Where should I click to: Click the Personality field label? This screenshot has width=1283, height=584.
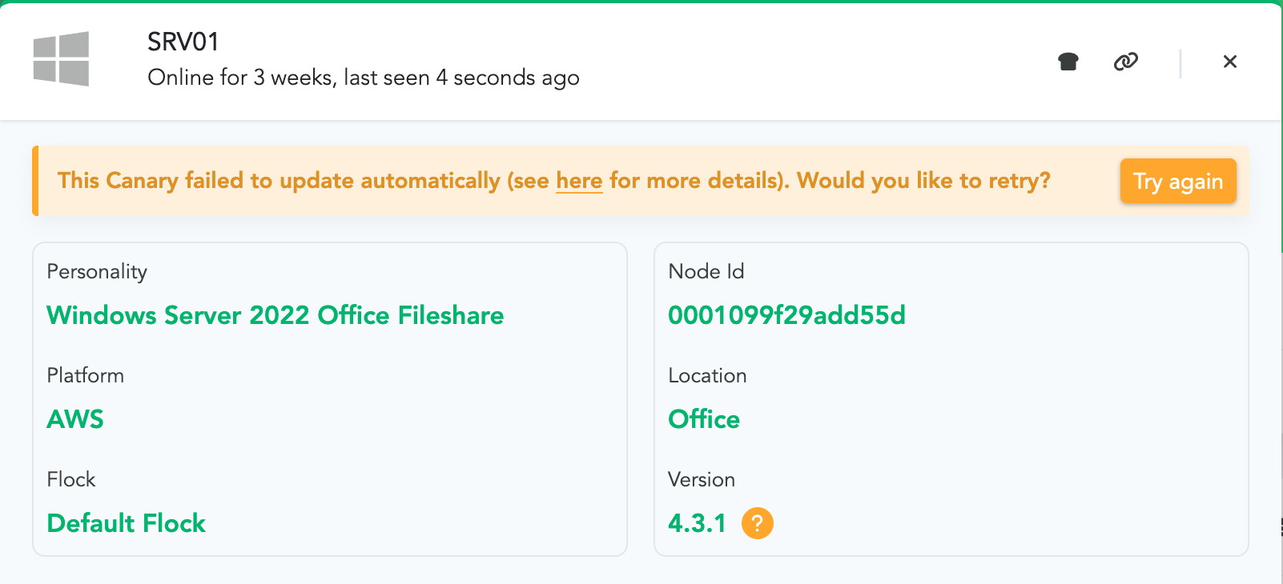(x=97, y=272)
